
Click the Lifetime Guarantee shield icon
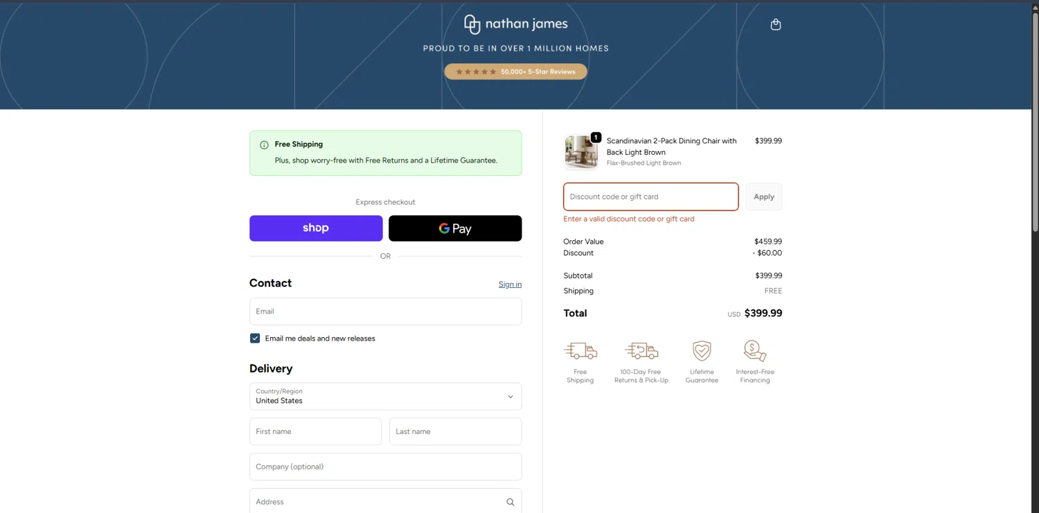tap(702, 351)
